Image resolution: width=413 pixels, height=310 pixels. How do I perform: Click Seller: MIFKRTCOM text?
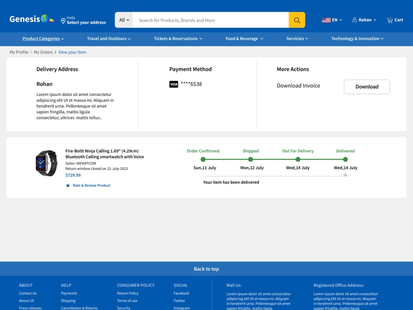tap(81, 163)
